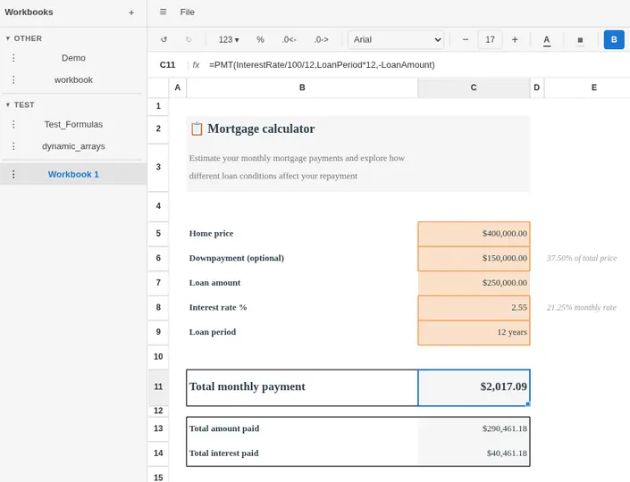
Task: Select column B header
Action: 302,87
